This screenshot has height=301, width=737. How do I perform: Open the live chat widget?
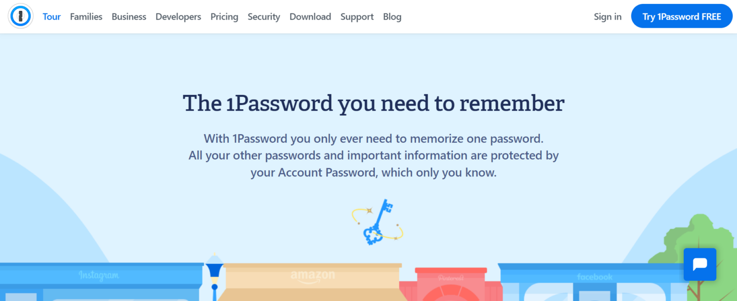tap(700, 264)
